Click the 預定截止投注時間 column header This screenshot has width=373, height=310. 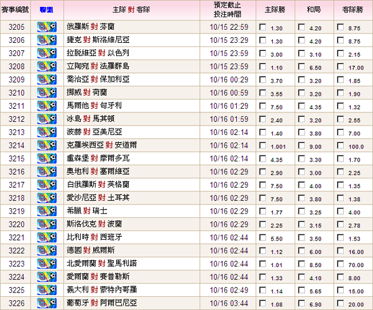228,10
